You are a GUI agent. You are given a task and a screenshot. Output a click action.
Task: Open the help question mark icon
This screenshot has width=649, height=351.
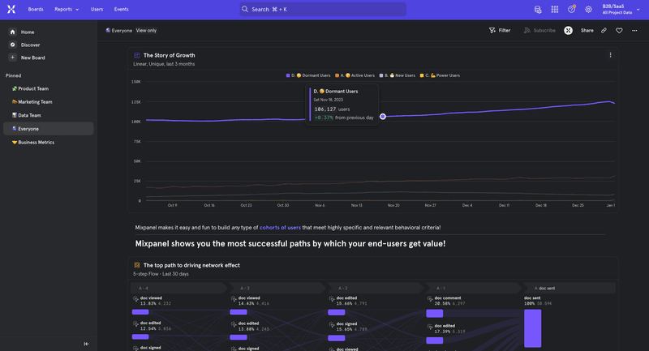pyautogui.click(x=571, y=9)
